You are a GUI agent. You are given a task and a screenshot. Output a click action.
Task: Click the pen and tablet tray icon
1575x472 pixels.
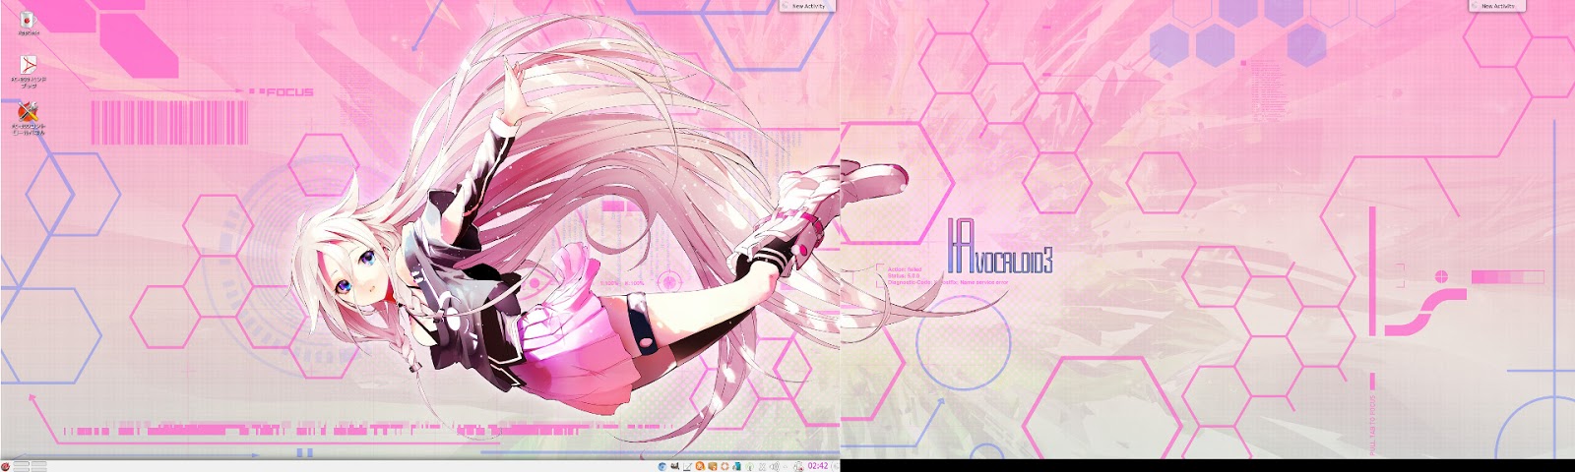(x=687, y=466)
